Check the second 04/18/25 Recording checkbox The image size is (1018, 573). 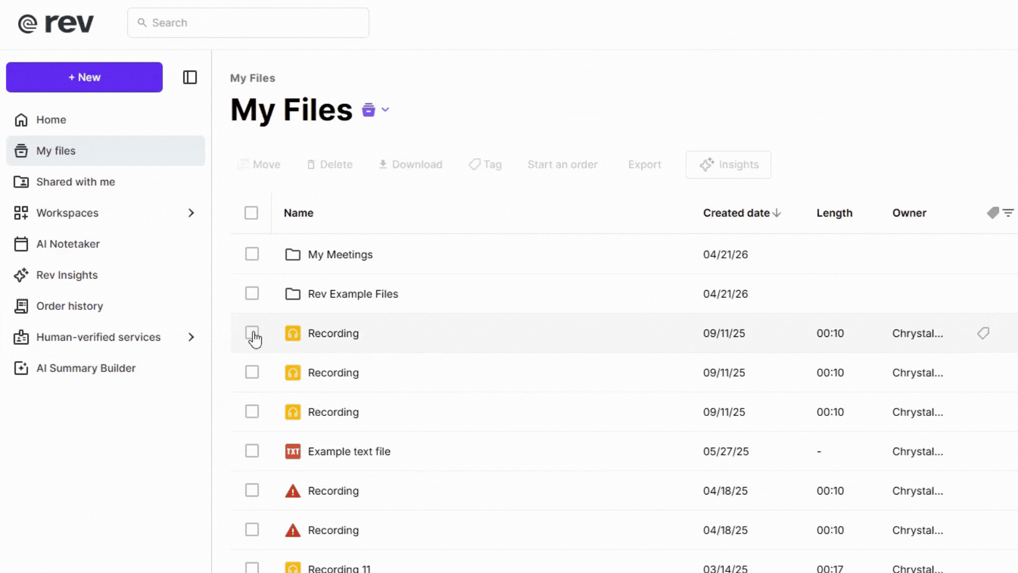252,529
